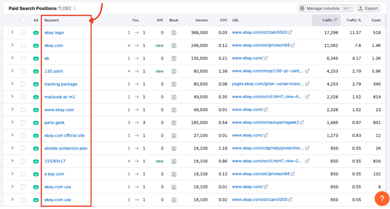
Task: Click external link icon in allstate protection plan row
Action: tap(307, 148)
